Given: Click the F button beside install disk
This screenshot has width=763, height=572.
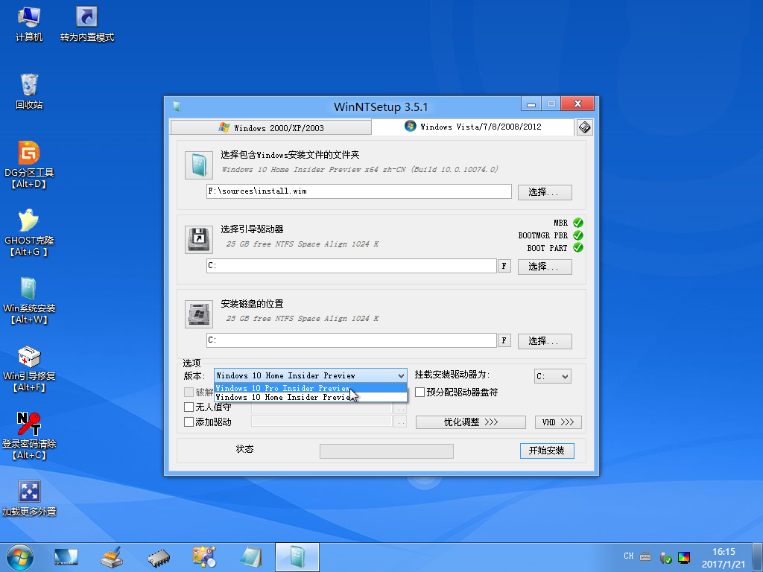Looking at the screenshot, I should (x=504, y=340).
